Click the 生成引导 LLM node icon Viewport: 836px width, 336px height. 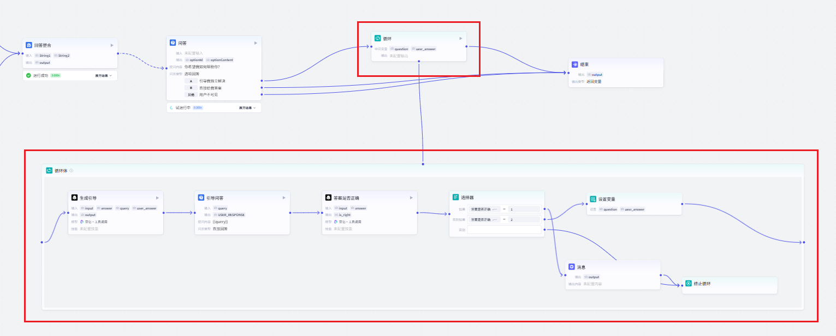74,197
